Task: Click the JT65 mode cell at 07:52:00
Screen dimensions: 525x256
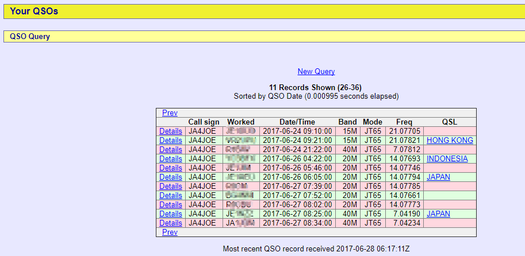Action: point(373,196)
